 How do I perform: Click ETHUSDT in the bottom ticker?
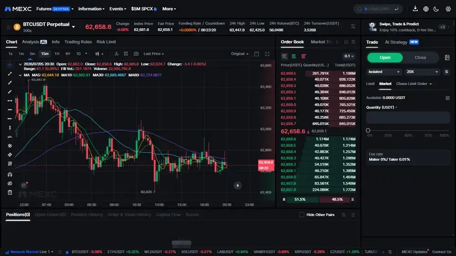pos(123,251)
